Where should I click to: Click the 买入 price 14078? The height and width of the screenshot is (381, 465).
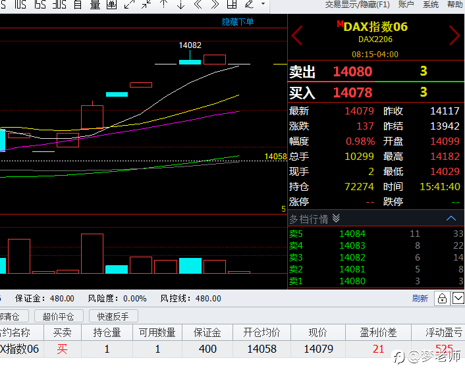(352, 92)
